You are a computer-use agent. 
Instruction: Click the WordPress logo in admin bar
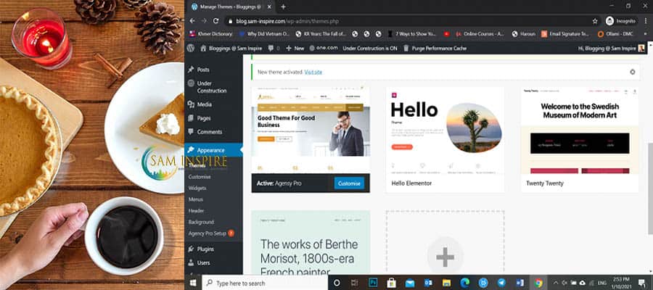pyautogui.click(x=190, y=49)
